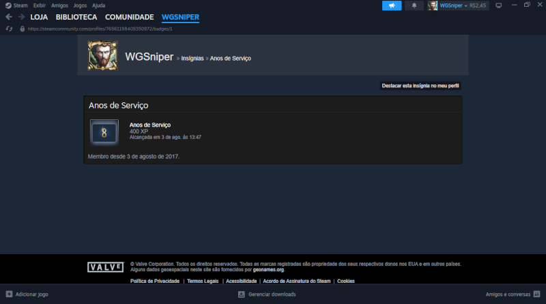The height and width of the screenshot is (304, 546).
Task: Open the notifications bell
Action: coord(414,5)
